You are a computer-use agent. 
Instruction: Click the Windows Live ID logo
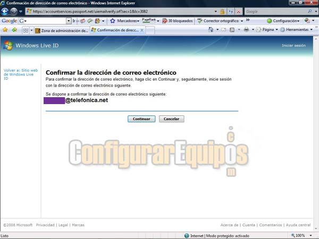click(31, 45)
